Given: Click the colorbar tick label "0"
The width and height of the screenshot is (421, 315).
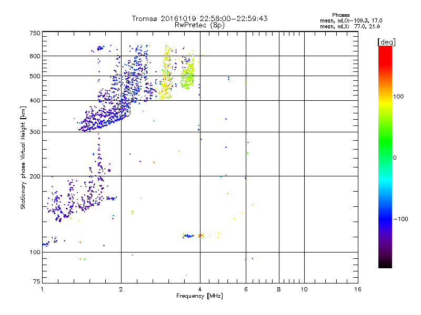Looking at the screenshot, I should 395,158.
